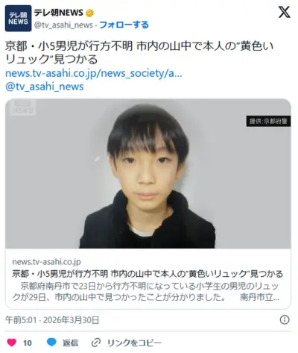Click the フォローする follow link

pyautogui.click(x=124, y=25)
